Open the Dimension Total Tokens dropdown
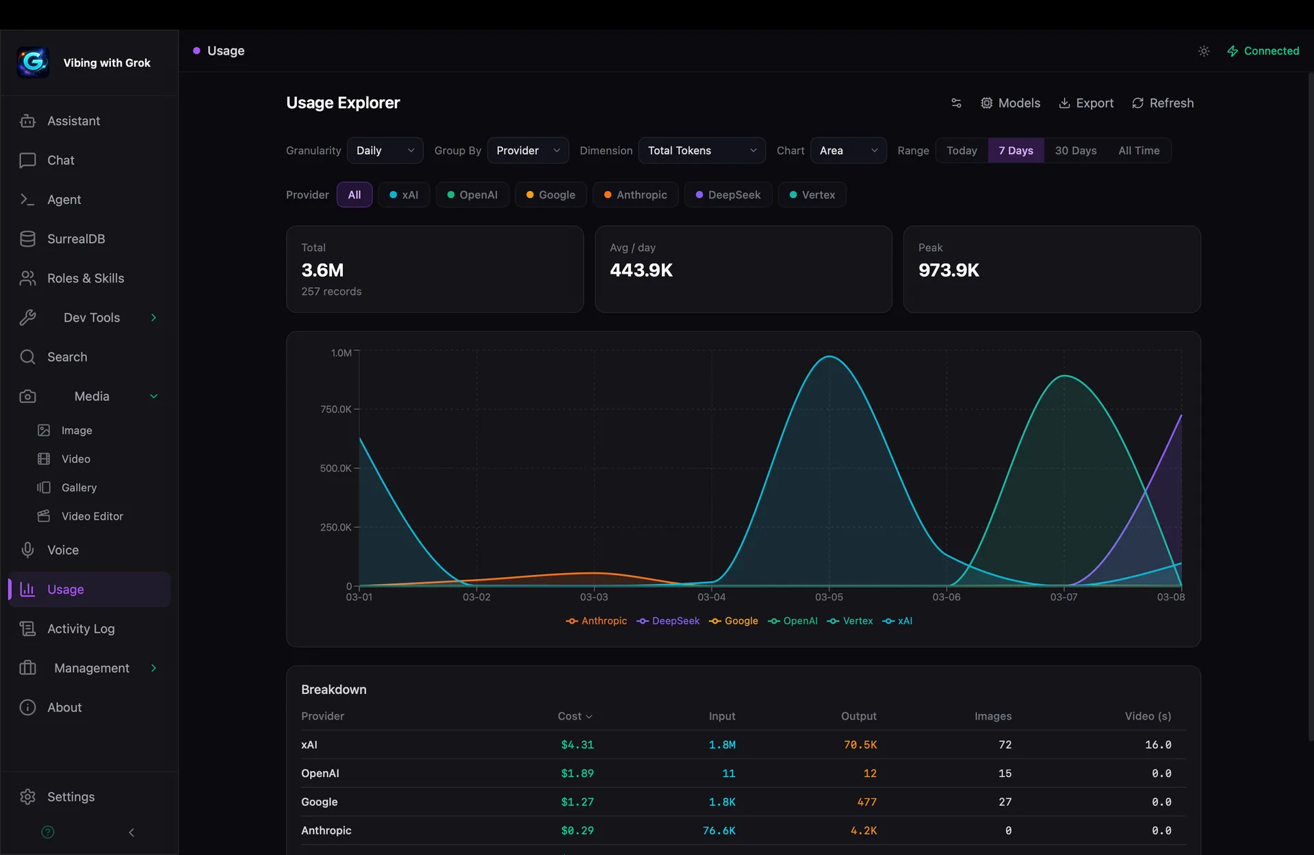This screenshot has height=855, width=1314. tap(701, 150)
